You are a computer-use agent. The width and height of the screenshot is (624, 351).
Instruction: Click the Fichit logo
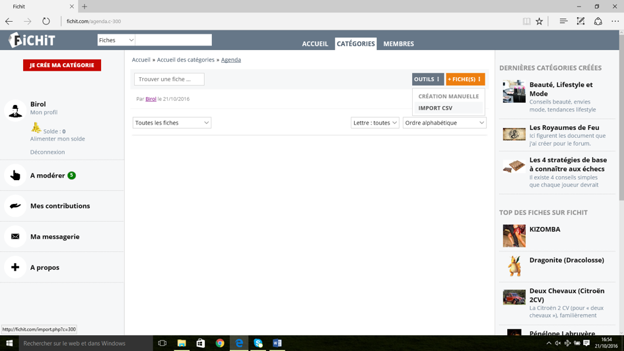tap(32, 40)
